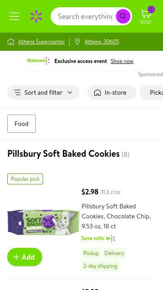Select the Food category tab
This screenshot has height=290, width=163.
[21, 124]
